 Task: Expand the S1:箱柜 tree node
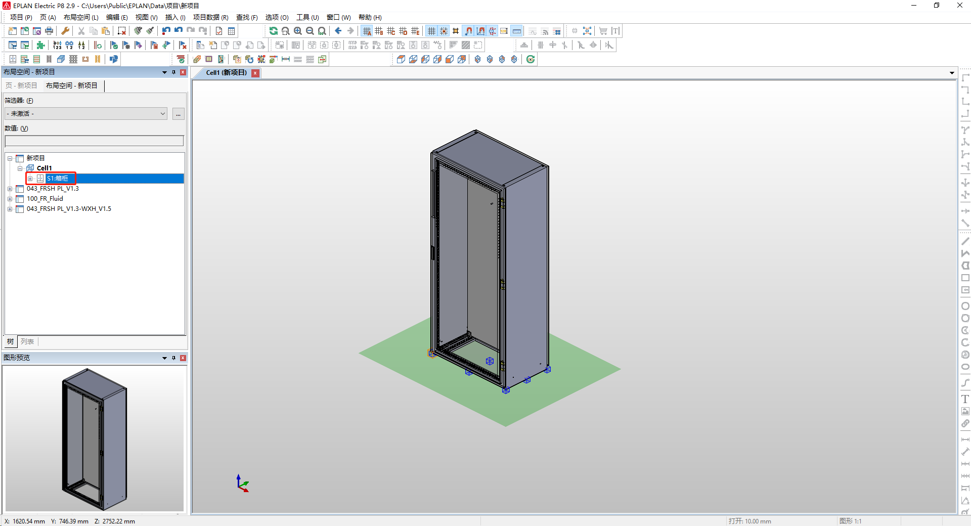[30, 178]
